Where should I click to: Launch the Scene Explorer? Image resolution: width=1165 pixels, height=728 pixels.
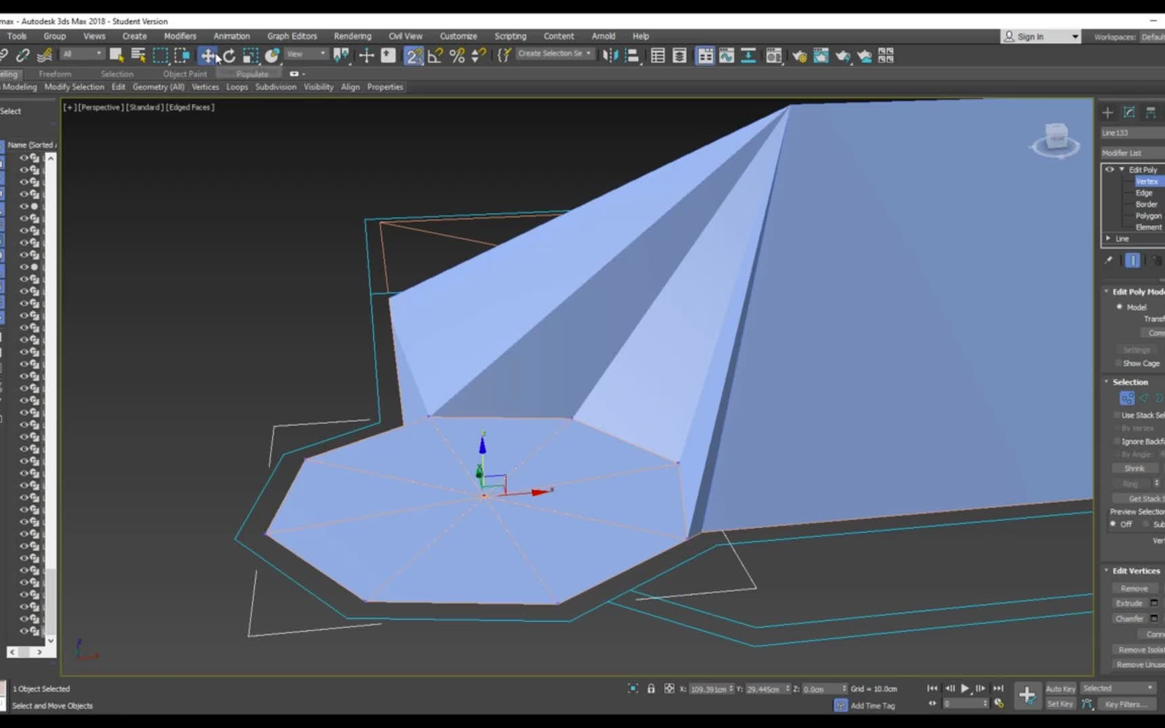[x=657, y=56]
